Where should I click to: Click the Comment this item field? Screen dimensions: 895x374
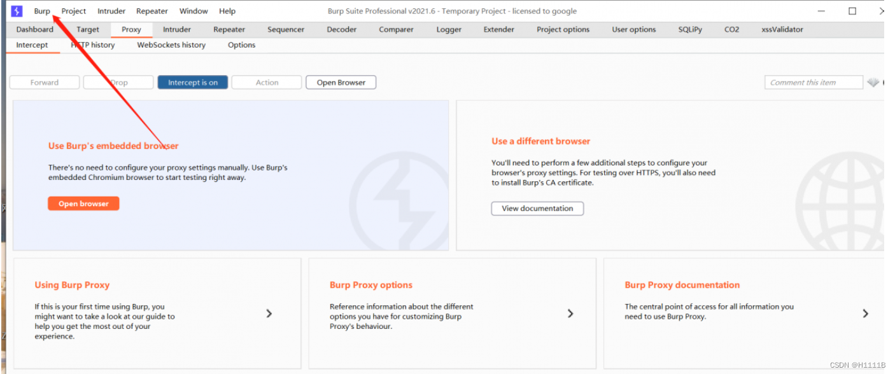point(814,83)
